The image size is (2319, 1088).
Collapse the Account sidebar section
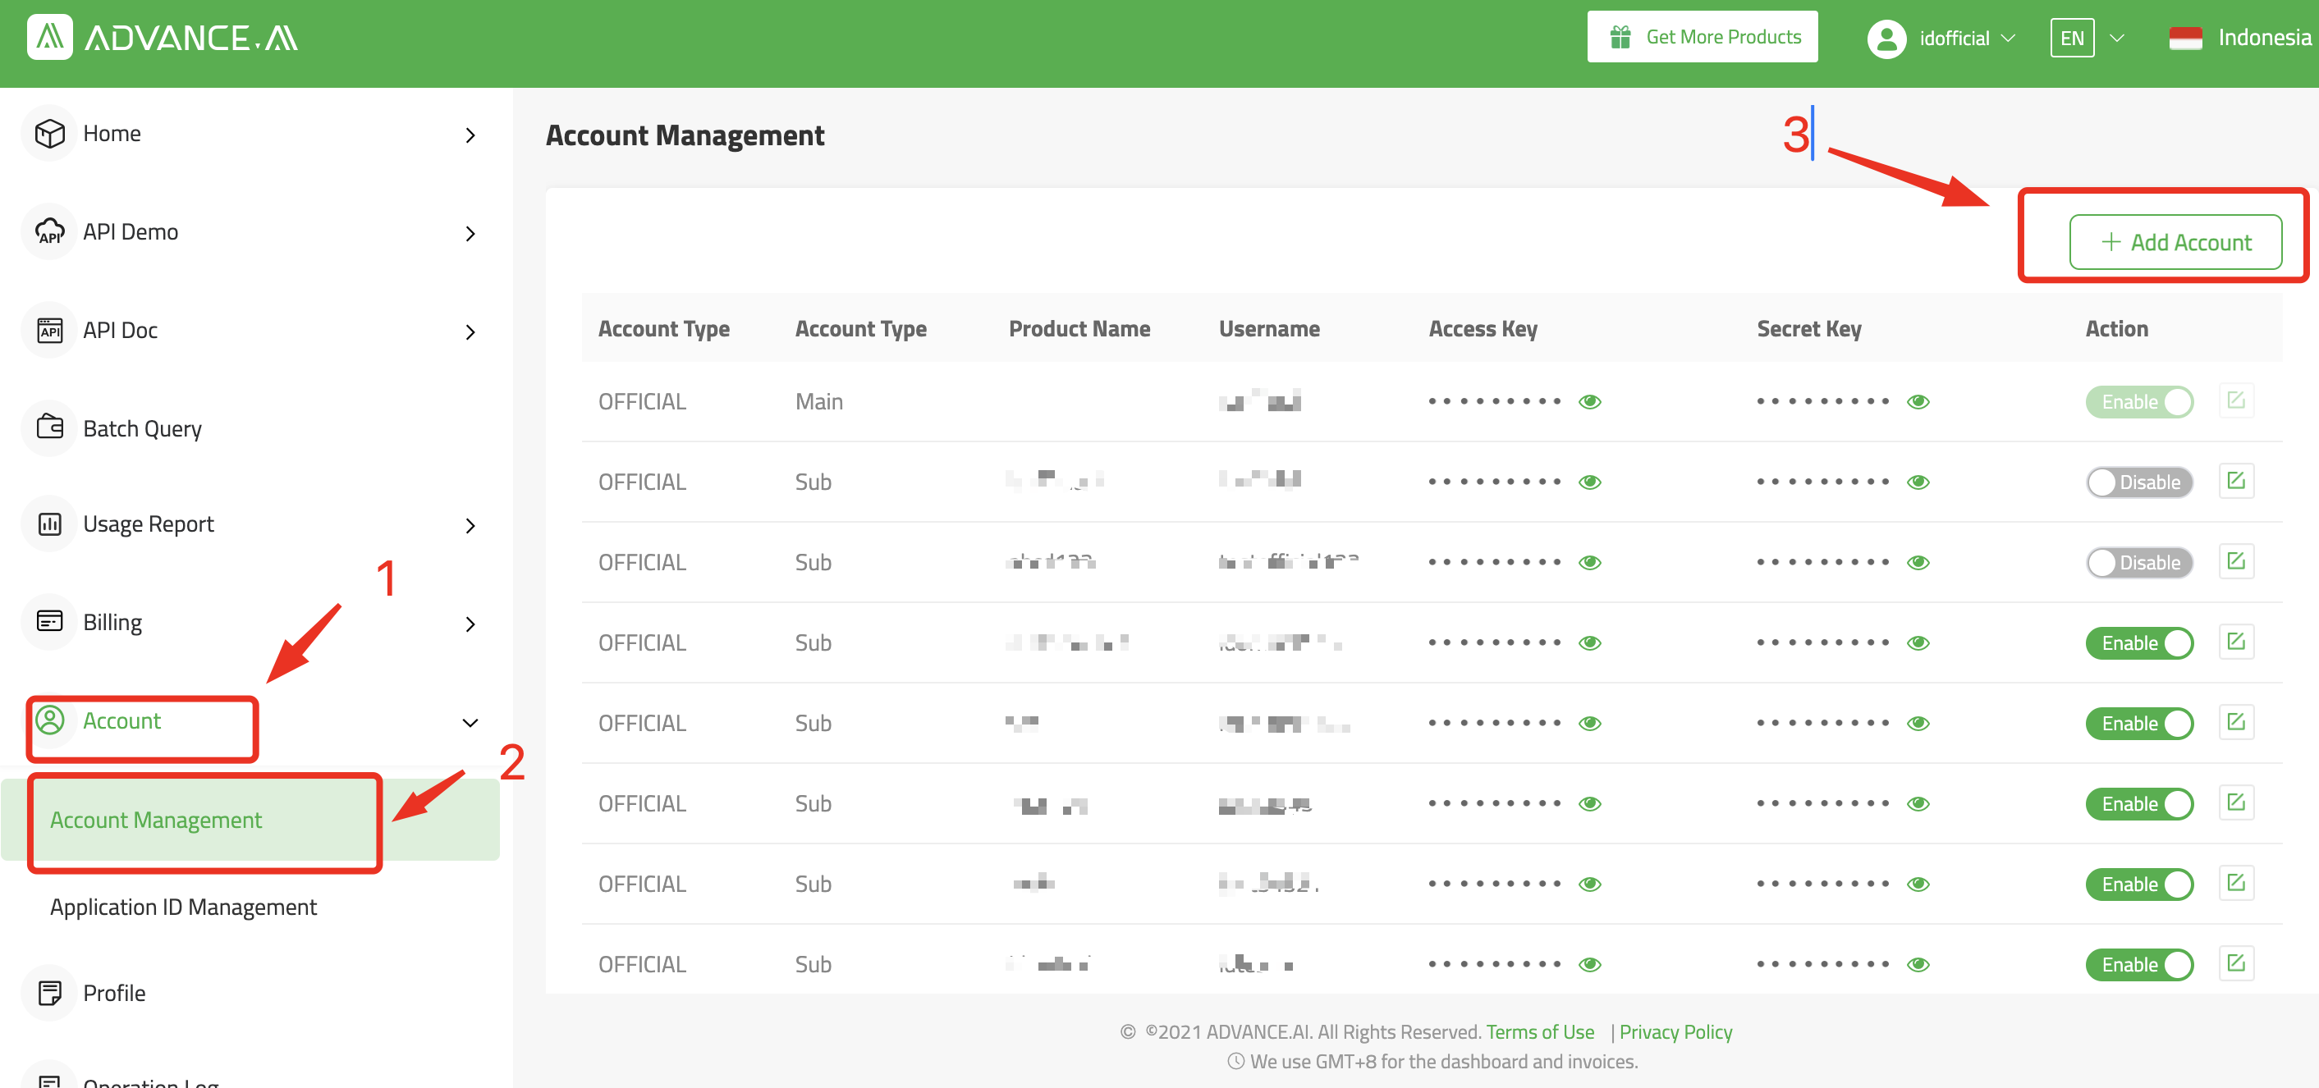tap(470, 723)
